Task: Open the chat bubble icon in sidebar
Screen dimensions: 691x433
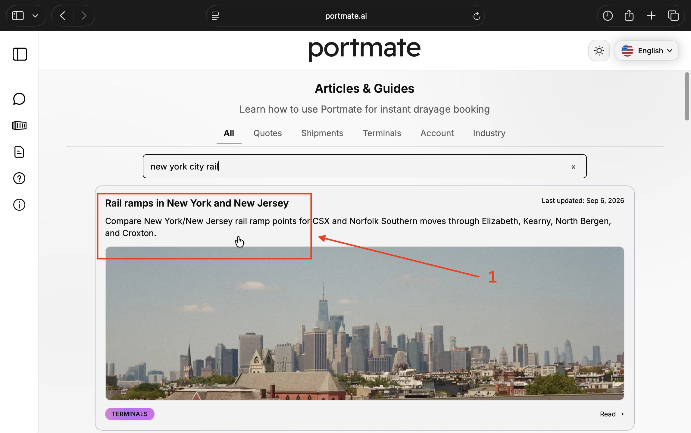Action: 19,99
